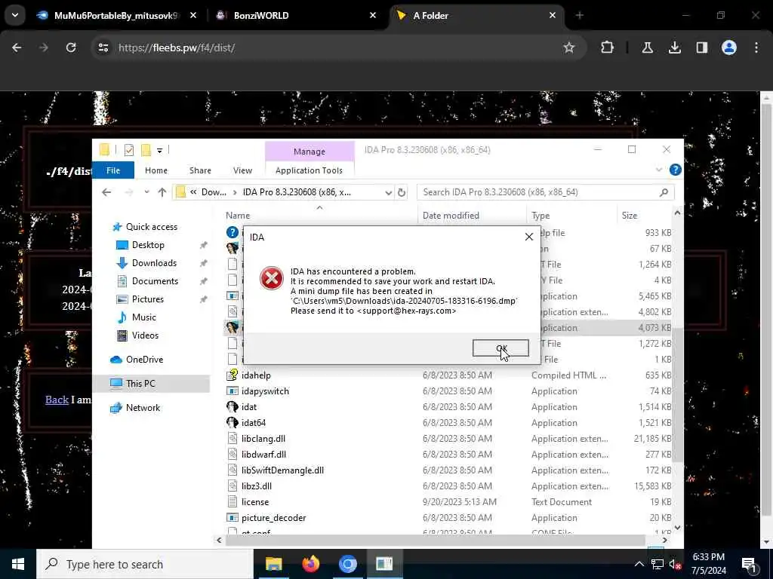Click OK in the IDA error dialog
Image resolution: width=773 pixels, height=579 pixels.
pos(500,348)
